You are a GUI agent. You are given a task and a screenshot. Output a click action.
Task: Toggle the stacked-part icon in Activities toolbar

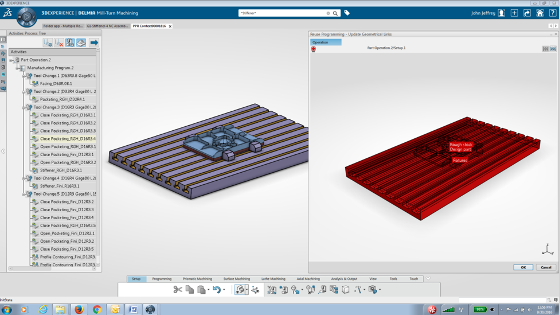81,42
